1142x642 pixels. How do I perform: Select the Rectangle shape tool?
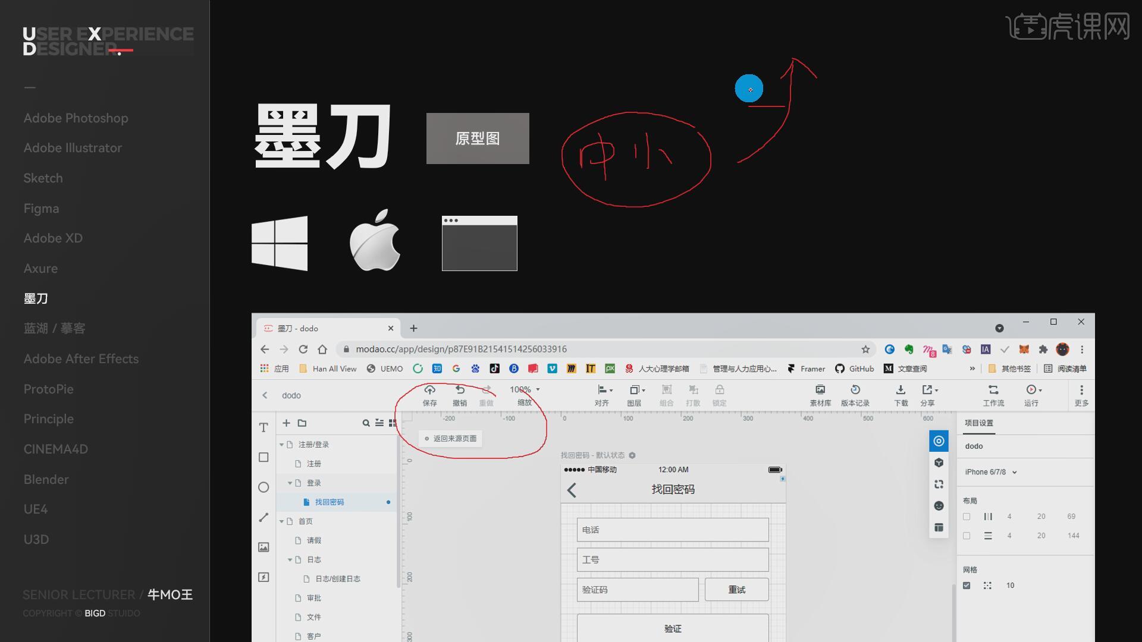coord(263,457)
